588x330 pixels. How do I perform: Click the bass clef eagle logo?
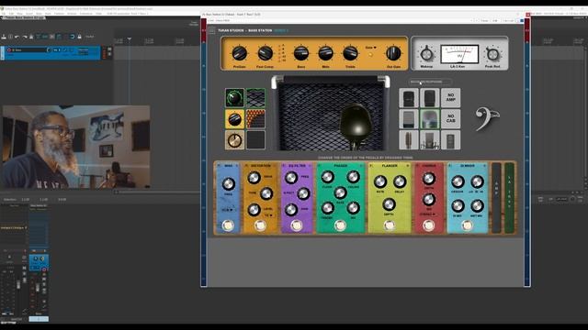487,118
